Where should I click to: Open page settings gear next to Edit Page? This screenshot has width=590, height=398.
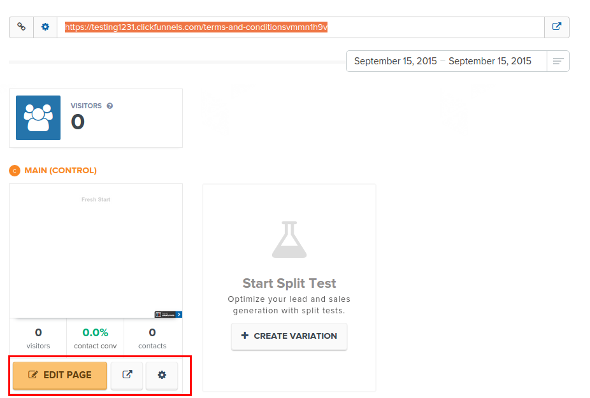[162, 375]
